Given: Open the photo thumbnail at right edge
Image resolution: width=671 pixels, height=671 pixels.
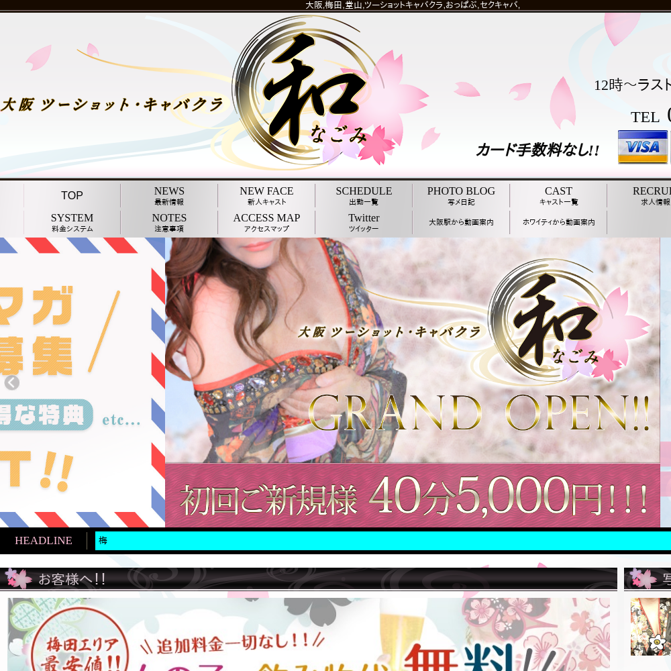Looking at the screenshot, I should point(650,627).
